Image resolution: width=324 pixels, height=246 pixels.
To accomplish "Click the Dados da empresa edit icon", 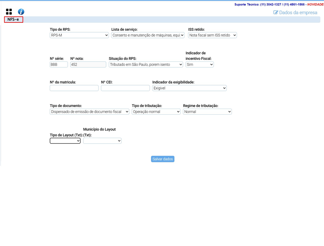I will click(x=276, y=12).
